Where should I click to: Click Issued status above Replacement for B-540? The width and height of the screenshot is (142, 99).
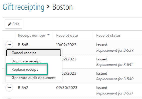click(x=102, y=73)
